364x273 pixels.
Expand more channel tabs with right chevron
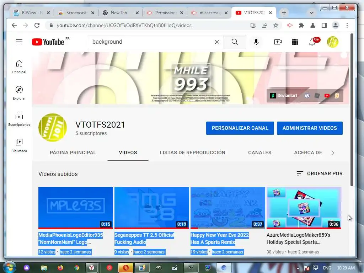click(333, 153)
